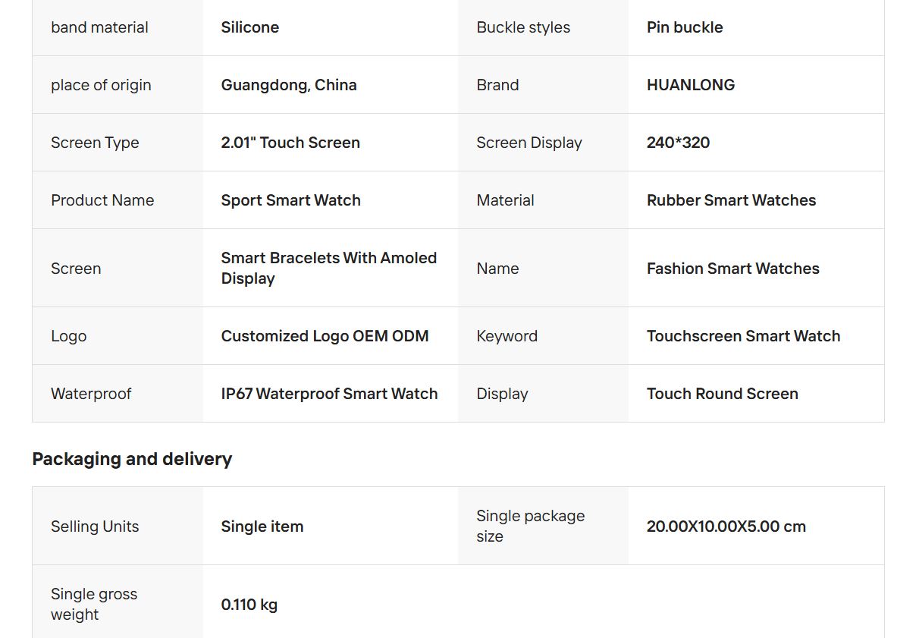Image resolution: width=897 pixels, height=638 pixels.
Task: Click the 'Touch Round Screen' display value
Action: tap(722, 394)
